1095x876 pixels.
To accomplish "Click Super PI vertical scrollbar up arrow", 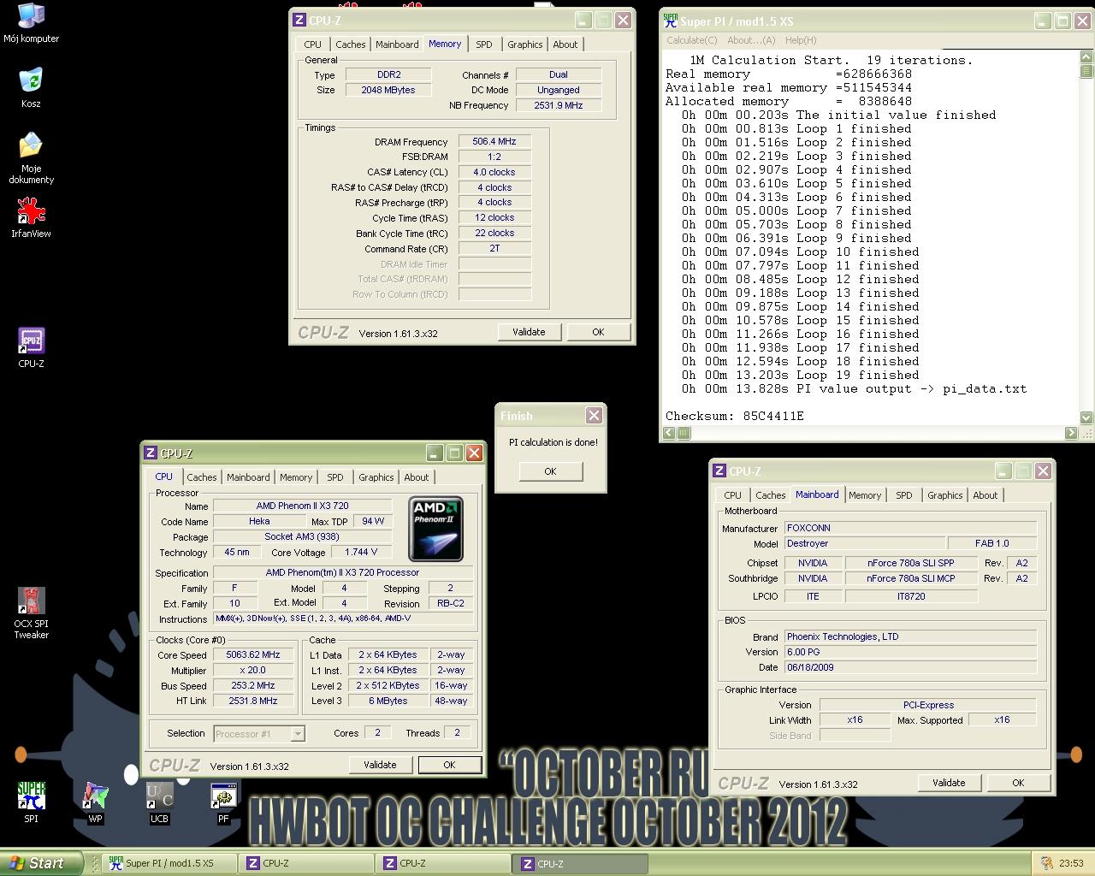I will click(x=1086, y=57).
